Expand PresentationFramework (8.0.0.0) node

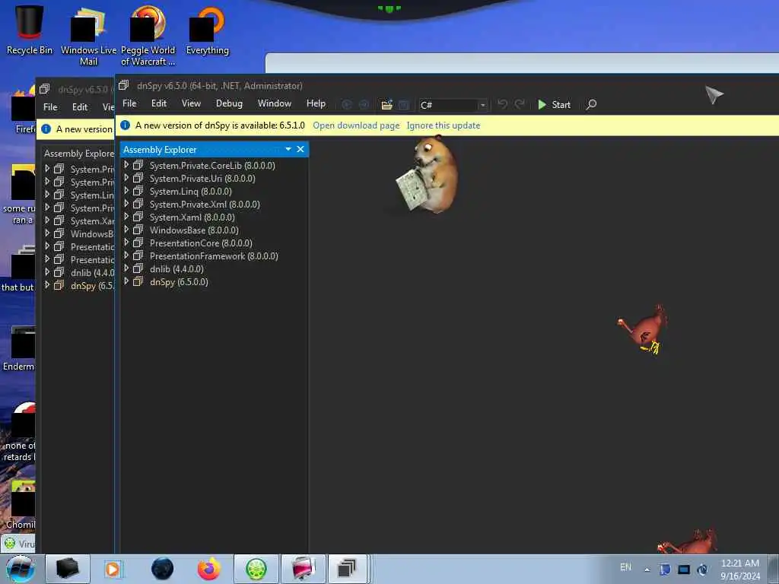coord(126,255)
